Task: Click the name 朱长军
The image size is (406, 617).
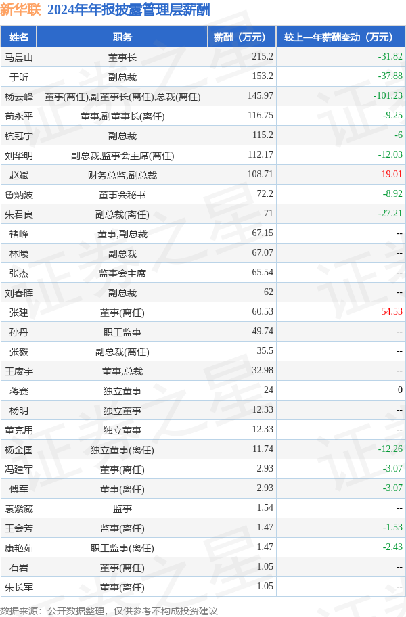Action: (x=19, y=587)
